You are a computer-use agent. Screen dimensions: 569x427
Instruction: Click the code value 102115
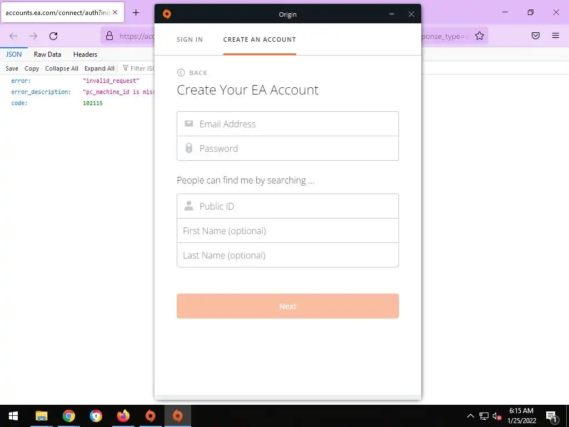[x=93, y=103]
